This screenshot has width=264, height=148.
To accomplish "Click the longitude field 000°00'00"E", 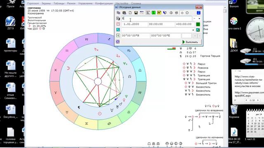I will (x=165, y=36).
